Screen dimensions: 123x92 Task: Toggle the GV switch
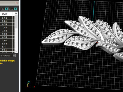(x=5, y=9)
